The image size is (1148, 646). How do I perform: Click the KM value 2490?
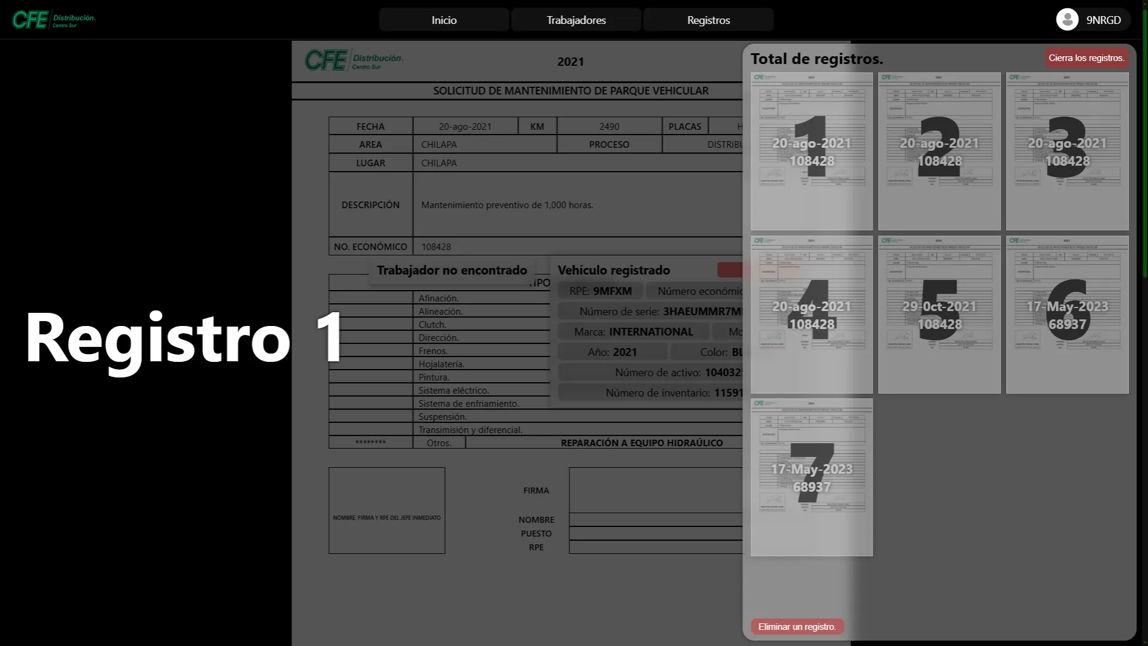[x=609, y=126]
